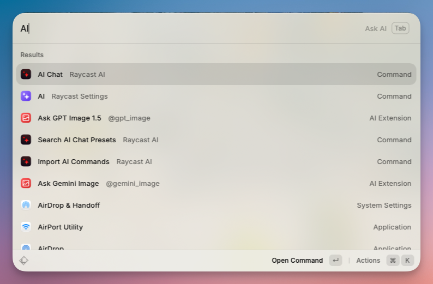This screenshot has width=433, height=284.
Task: Click the Ask GPT Image 1.5 icon
Action: coord(26,118)
